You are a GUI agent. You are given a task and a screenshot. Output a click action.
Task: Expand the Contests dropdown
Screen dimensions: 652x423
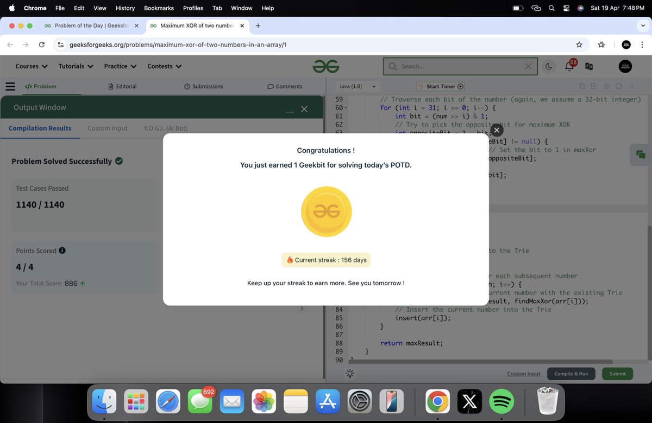pos(165,66)
